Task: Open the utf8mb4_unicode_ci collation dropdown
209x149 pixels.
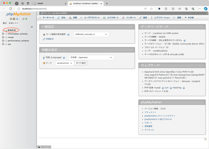Action: pos(91,34)
